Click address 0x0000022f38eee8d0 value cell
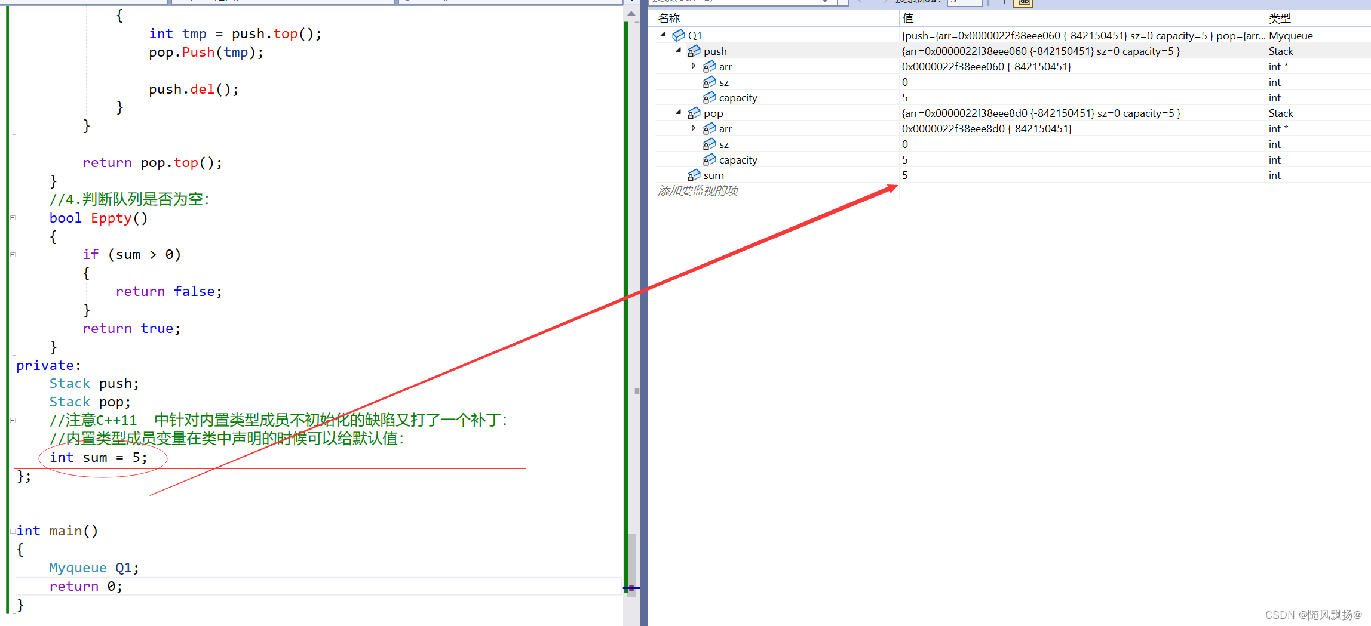This screenshot has height=626, width=1371. pyautogui.click(x=986, y=129)
